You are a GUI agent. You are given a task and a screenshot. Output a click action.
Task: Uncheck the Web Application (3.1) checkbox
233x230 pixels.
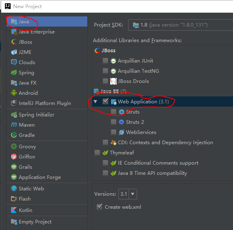click(106, 101)
